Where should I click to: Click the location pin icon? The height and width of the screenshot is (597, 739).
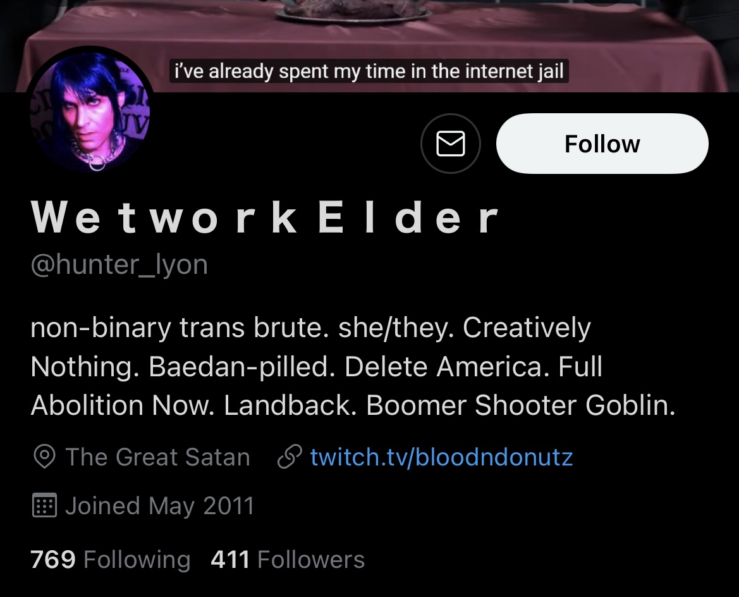click(45, 457)
